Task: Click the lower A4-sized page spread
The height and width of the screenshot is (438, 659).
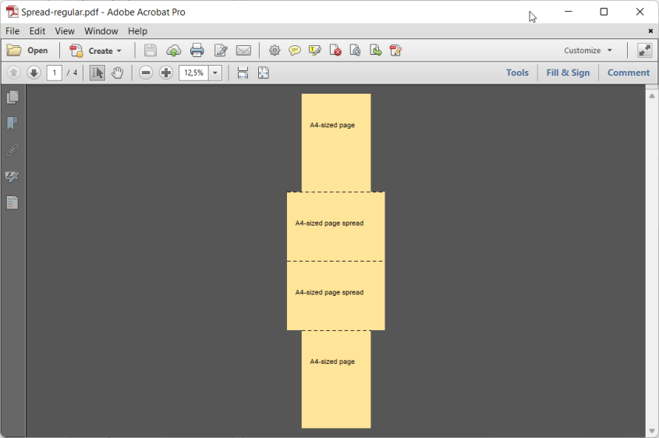Action: [x=336, y=296]
